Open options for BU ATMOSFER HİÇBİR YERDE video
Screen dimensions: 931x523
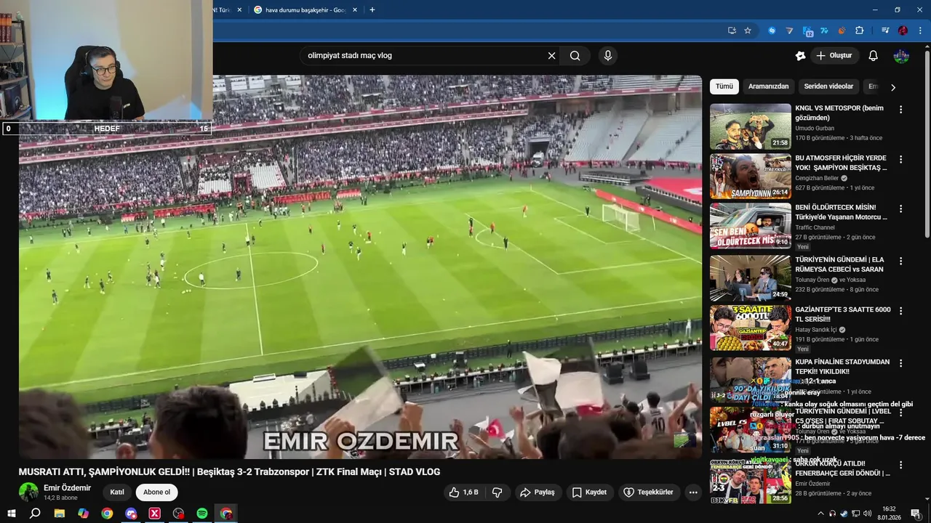point(900,159)
